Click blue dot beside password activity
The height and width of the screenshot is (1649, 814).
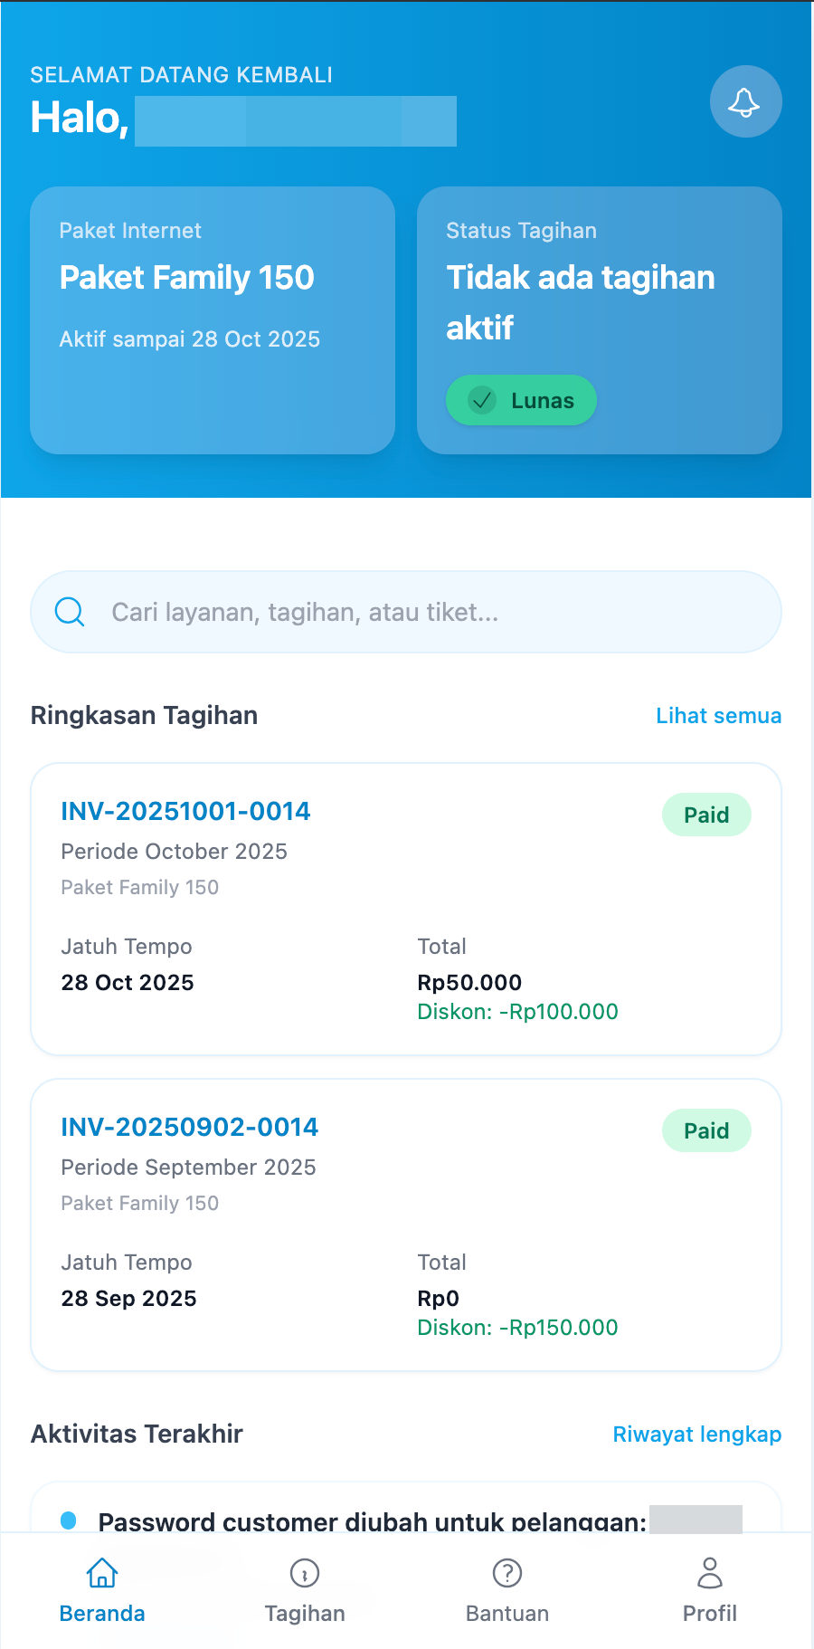[68, 1520]
